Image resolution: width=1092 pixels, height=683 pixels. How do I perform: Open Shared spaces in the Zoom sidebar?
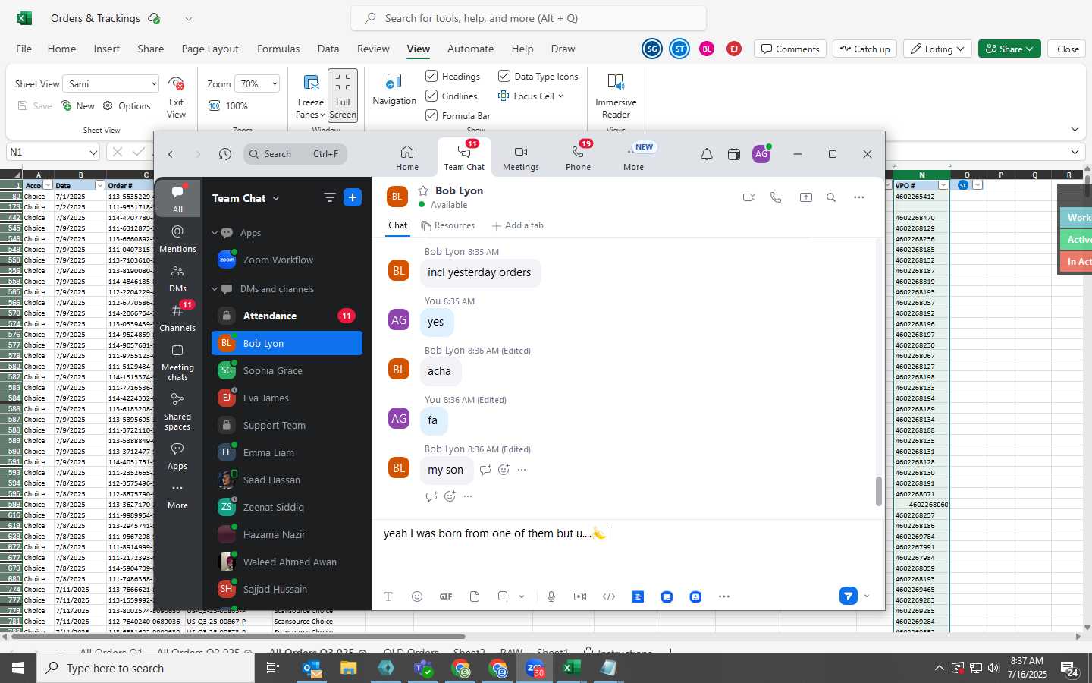[x=177, y=411]
